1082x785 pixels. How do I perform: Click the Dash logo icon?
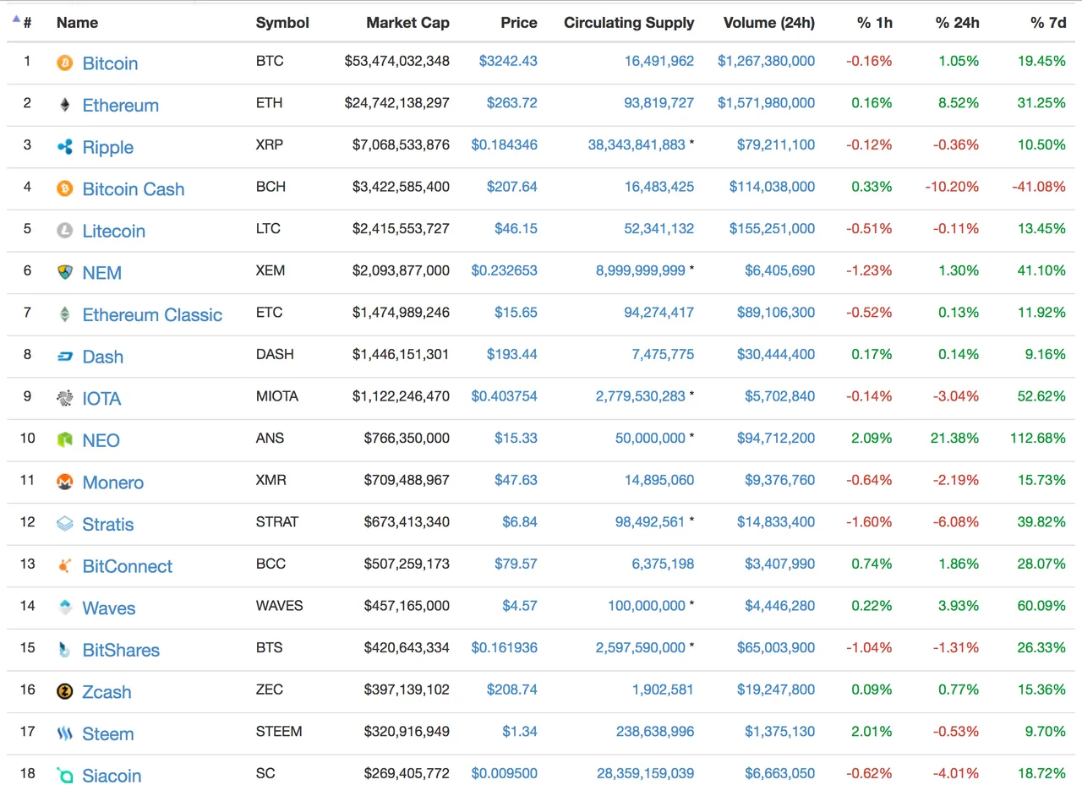pyautogui.click(x=65, y=357)
